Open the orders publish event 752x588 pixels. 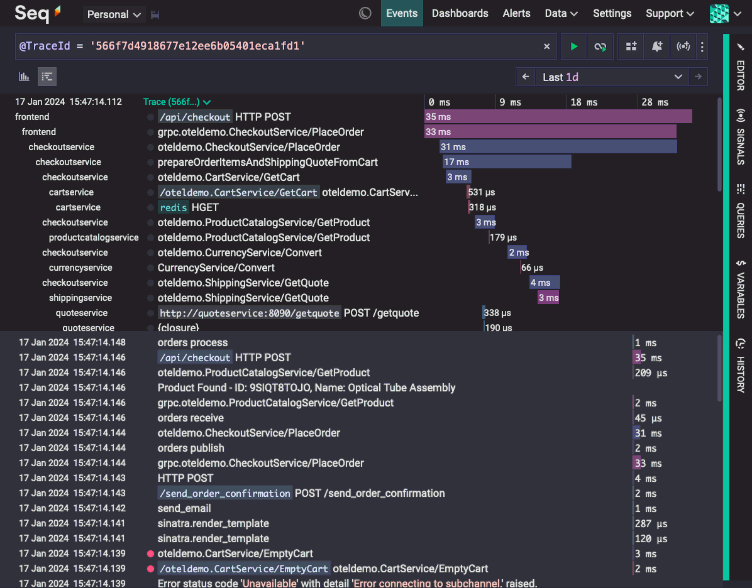tap(191, 447)
